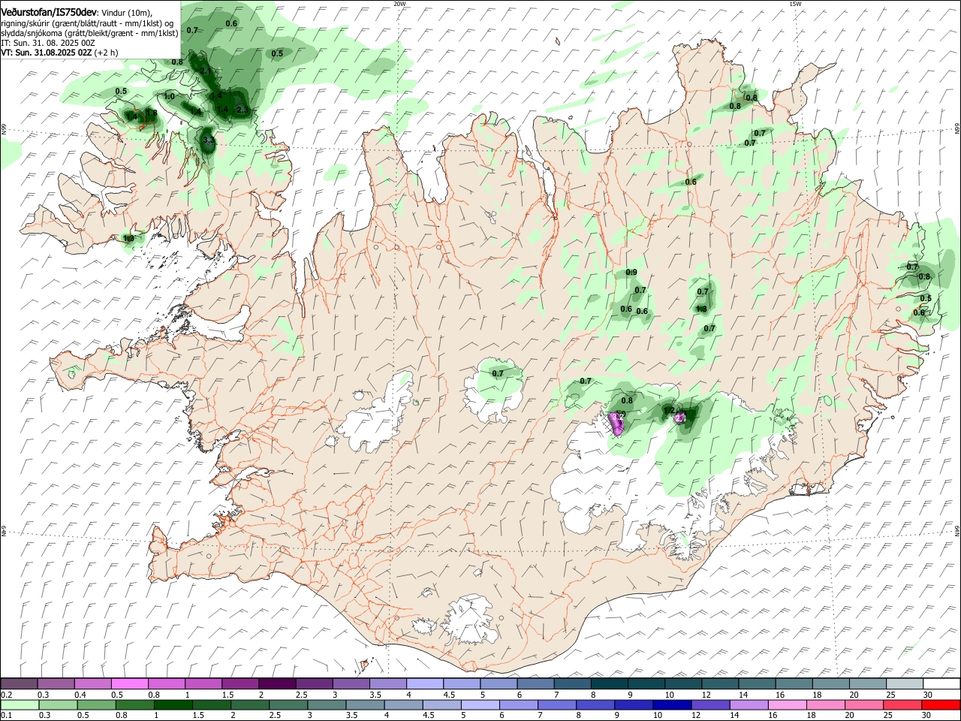The image size is (961, 721).
Task: Click the 'IT: Sun. 31. 08. 2025 00Z' line
Action: [48, 43]
